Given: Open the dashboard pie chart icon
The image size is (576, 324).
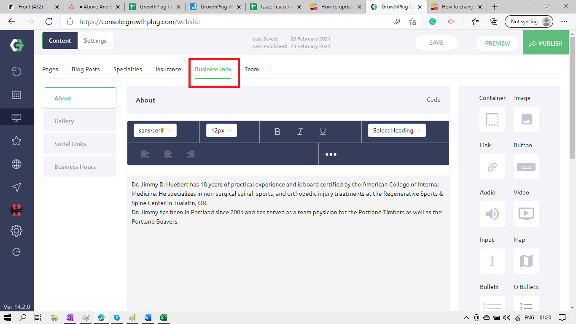Looking at the screenshot, I should point(16,71).
